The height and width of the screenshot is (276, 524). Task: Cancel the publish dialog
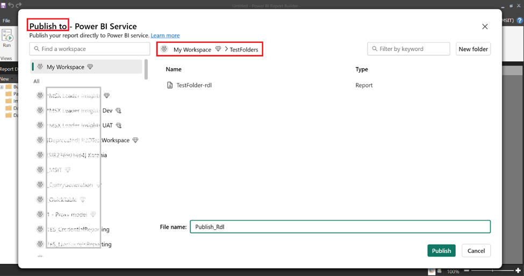pyautogui.click(x=476, y=251)
